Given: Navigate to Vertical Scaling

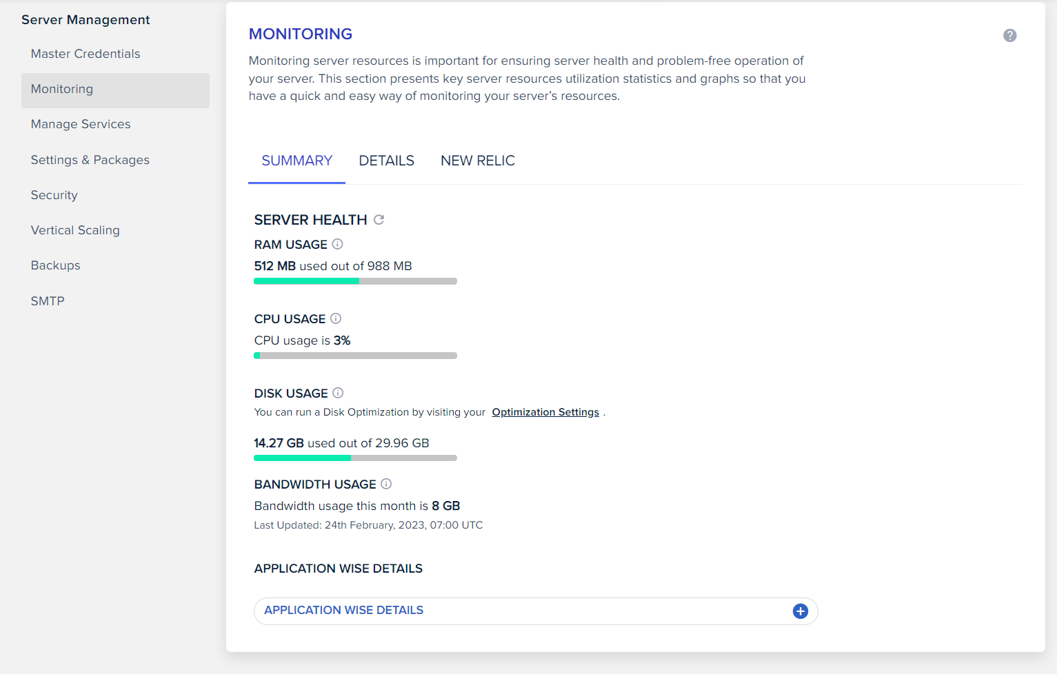Looking at the screenshot, I should [x=75, y=230].
